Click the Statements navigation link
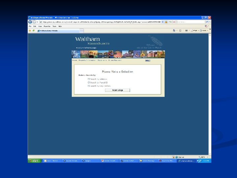This screenshot has height=178, width=237. (x=102, y=60)
